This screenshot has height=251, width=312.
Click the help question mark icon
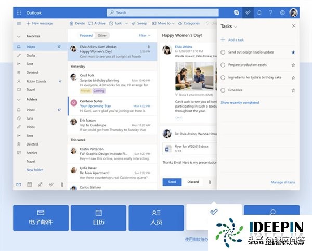pos(270,12)
